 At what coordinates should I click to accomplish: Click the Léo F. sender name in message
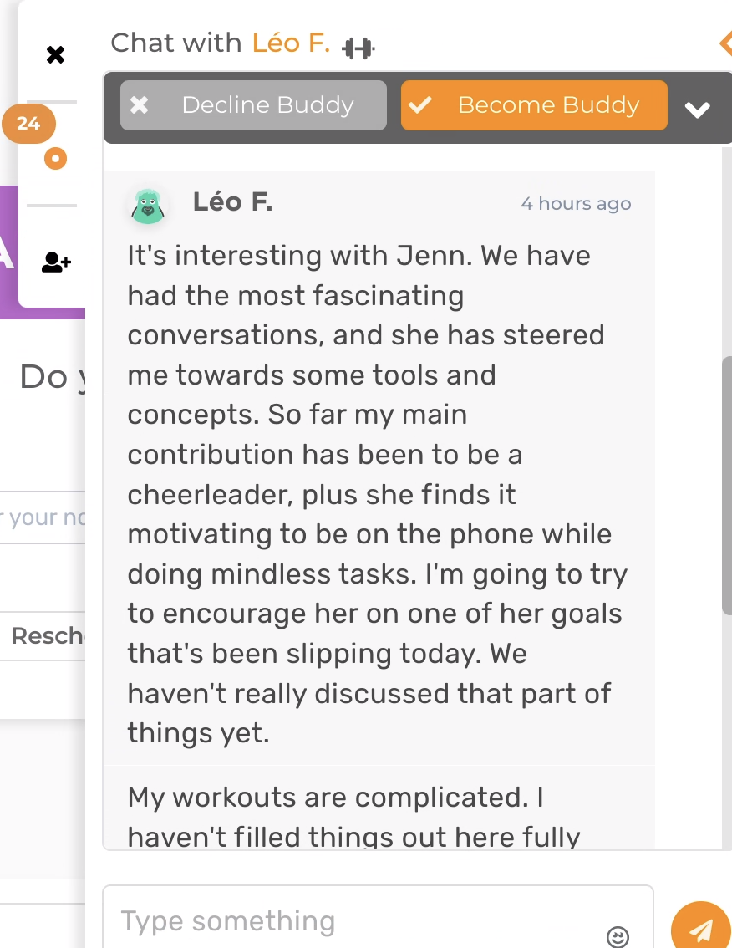(x=232, y=202)
